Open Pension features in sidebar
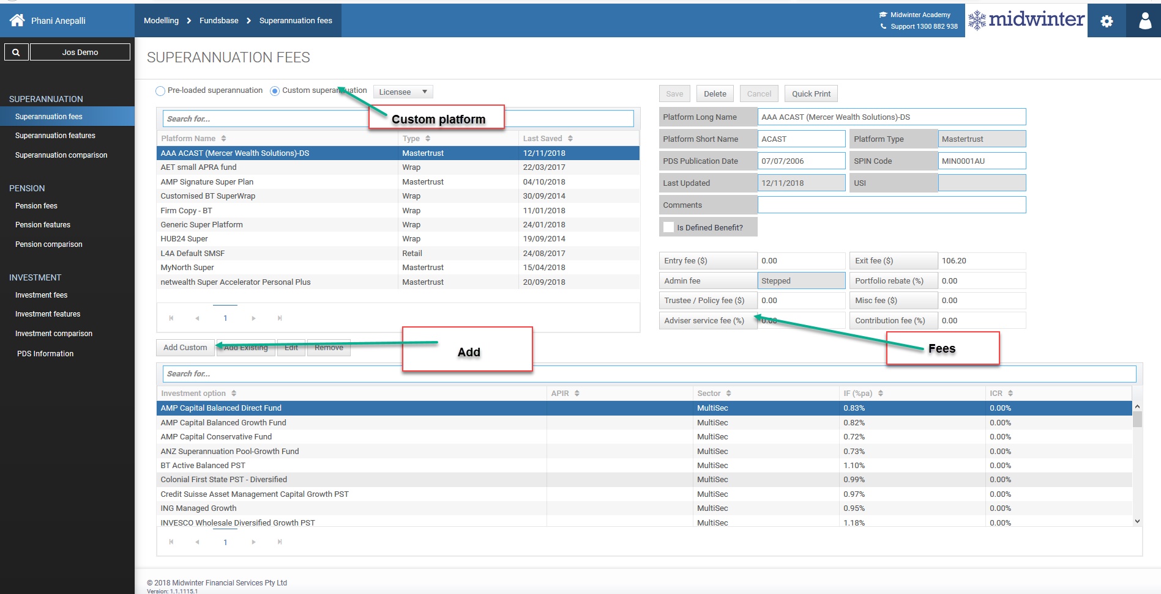1161x594 pixels. tap(43, 225)
